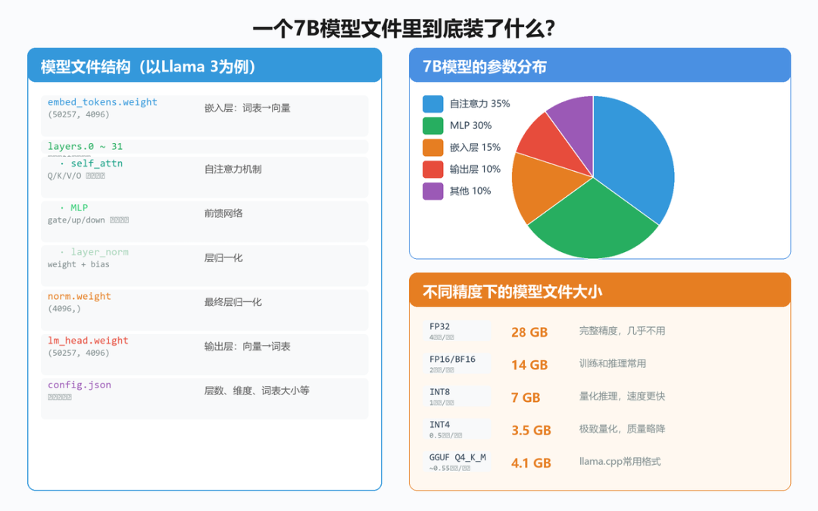This screenshot has width=818, height=511.
Task: Click the (4096,) shape text
Action: pos(64,309)
